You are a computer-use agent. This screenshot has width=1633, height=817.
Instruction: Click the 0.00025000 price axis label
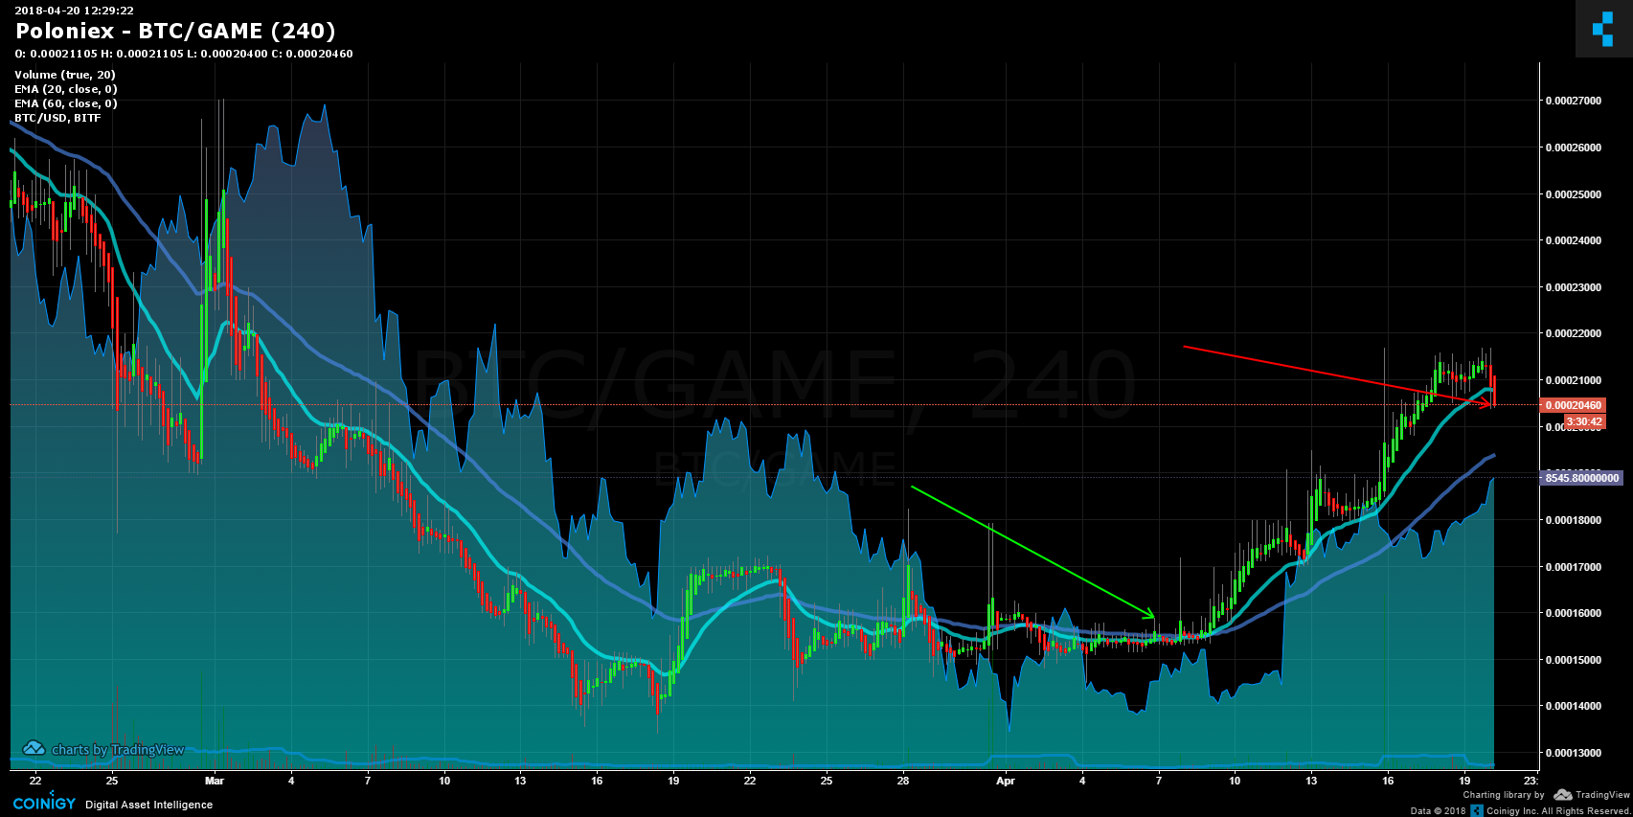click(1573, 194)
